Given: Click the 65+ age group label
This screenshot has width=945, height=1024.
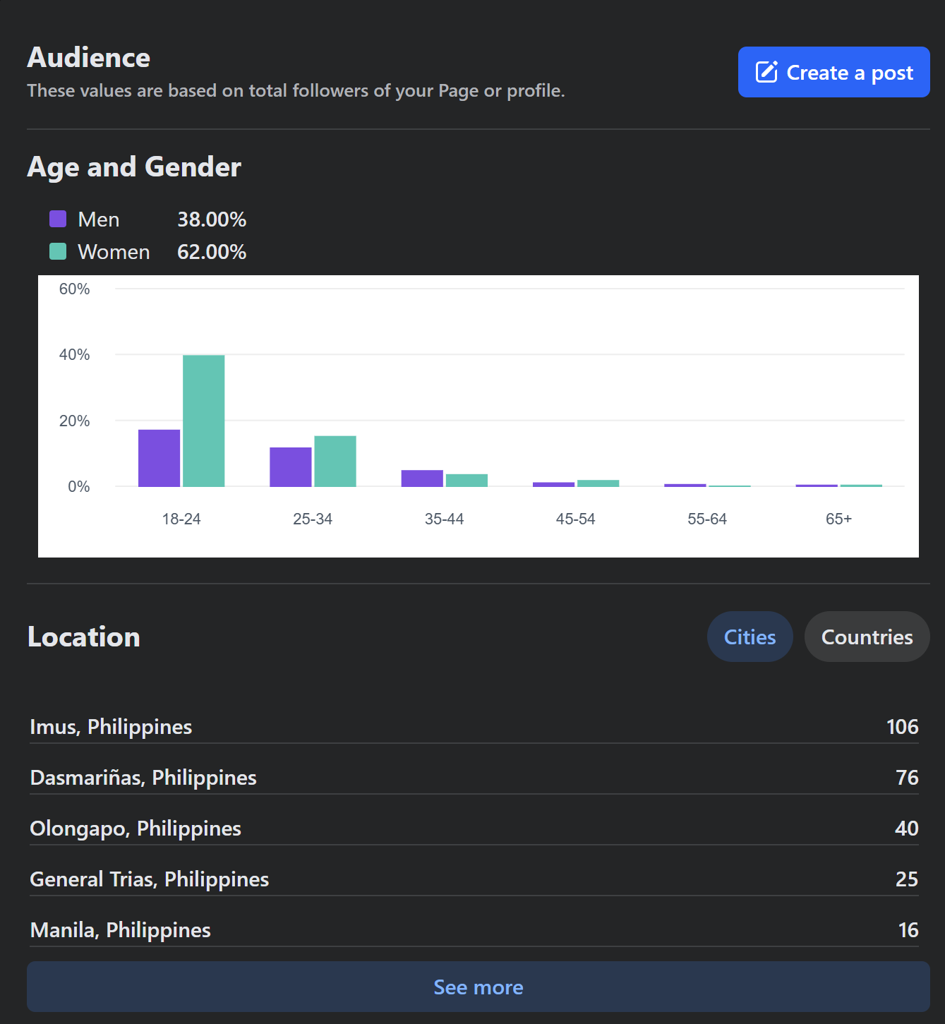Looking at the screenshot, I should click(838, 519).
